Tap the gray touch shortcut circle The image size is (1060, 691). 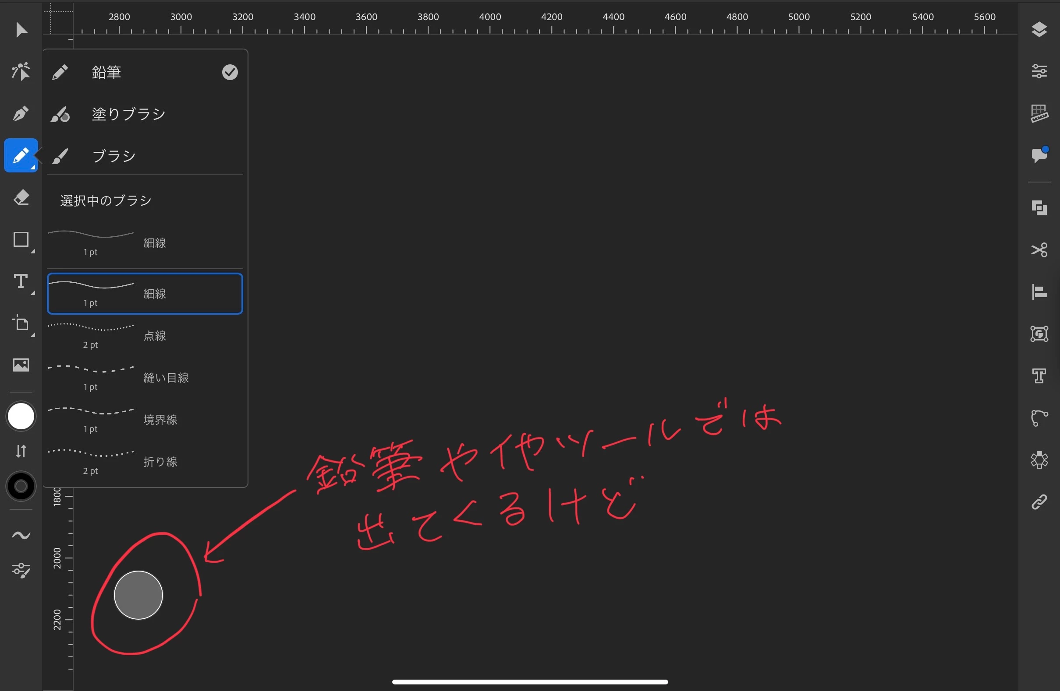(138, 595)
